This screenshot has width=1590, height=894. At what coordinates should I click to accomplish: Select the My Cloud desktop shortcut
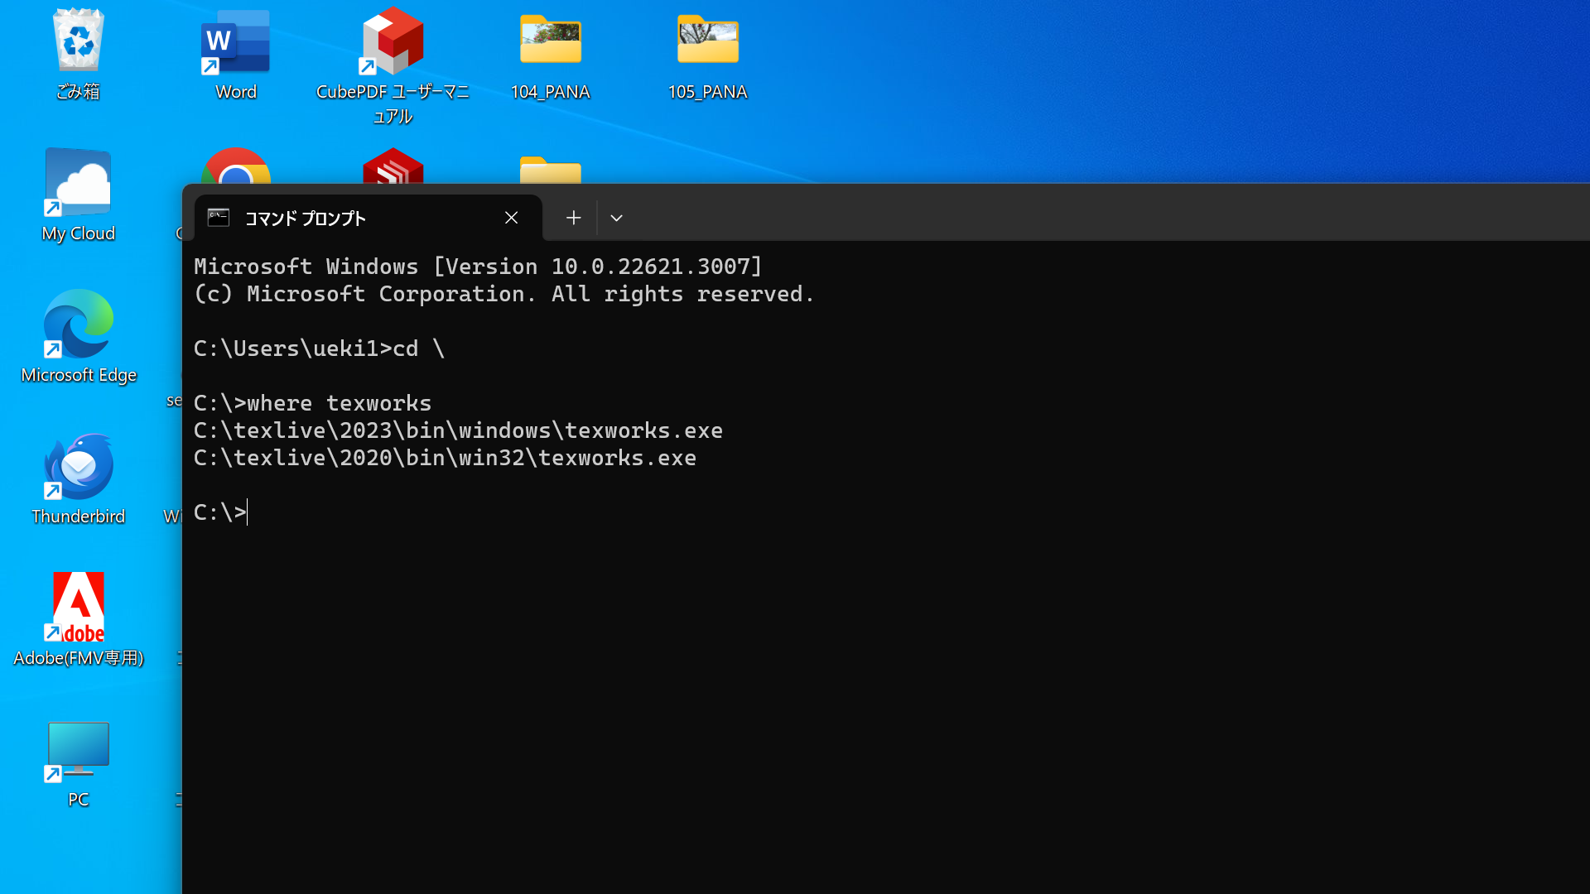[79, 195]
